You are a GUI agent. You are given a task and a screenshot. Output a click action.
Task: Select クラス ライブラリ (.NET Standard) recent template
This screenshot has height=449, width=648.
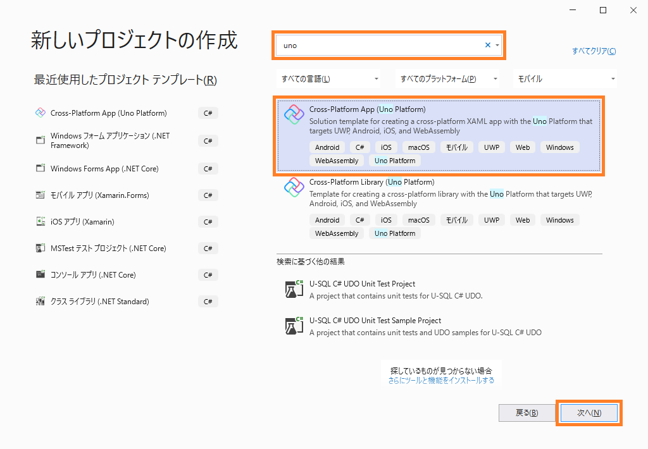(x=99, y=302)
